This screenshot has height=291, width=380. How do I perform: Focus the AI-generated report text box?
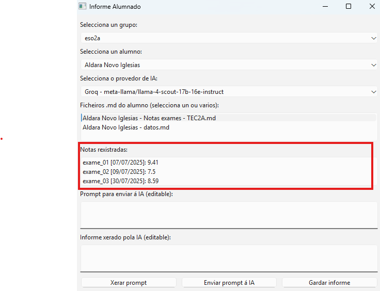pyautogui.click(x=229, y=257)
